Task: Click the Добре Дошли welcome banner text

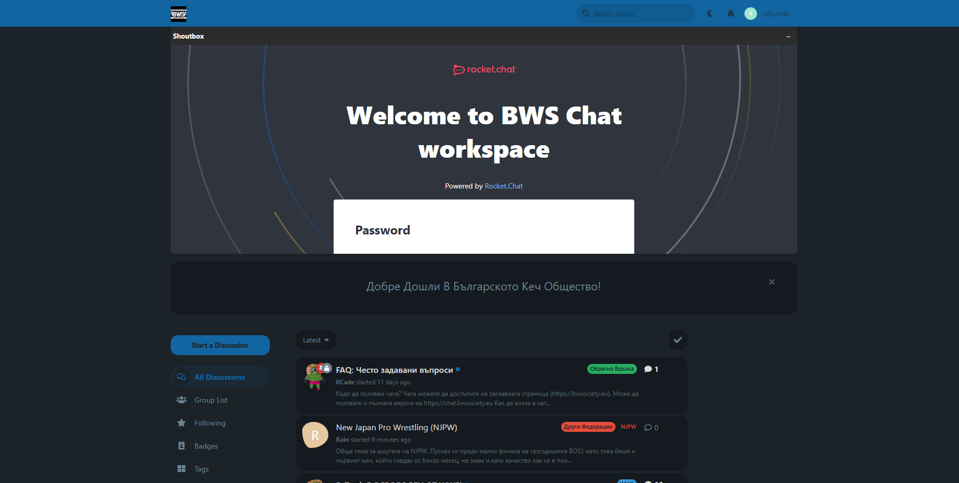Action: [483, 286]
